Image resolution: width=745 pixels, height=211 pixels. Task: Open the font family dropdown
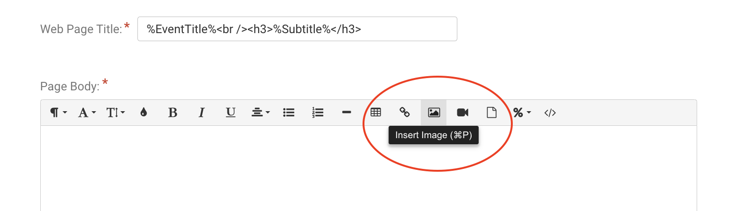pyautogui.click(x=87, y=113)
